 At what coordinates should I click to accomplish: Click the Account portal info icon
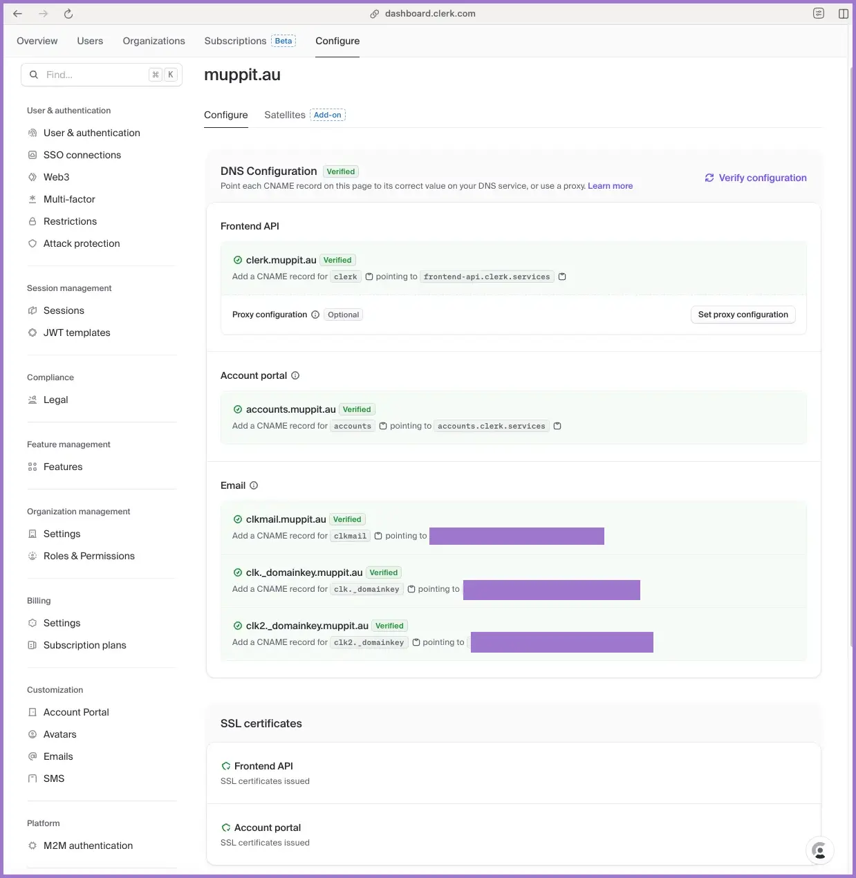click(295, 375)
